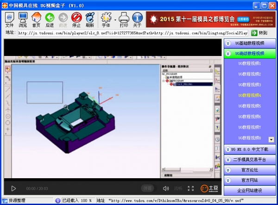Toggle the 弹幕 button in the player
The image size is (278, 205).
point(147,188)
